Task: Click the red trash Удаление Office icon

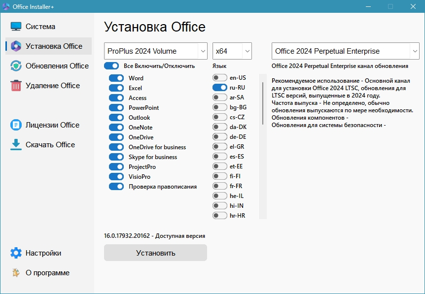Action: coord(16,86)
